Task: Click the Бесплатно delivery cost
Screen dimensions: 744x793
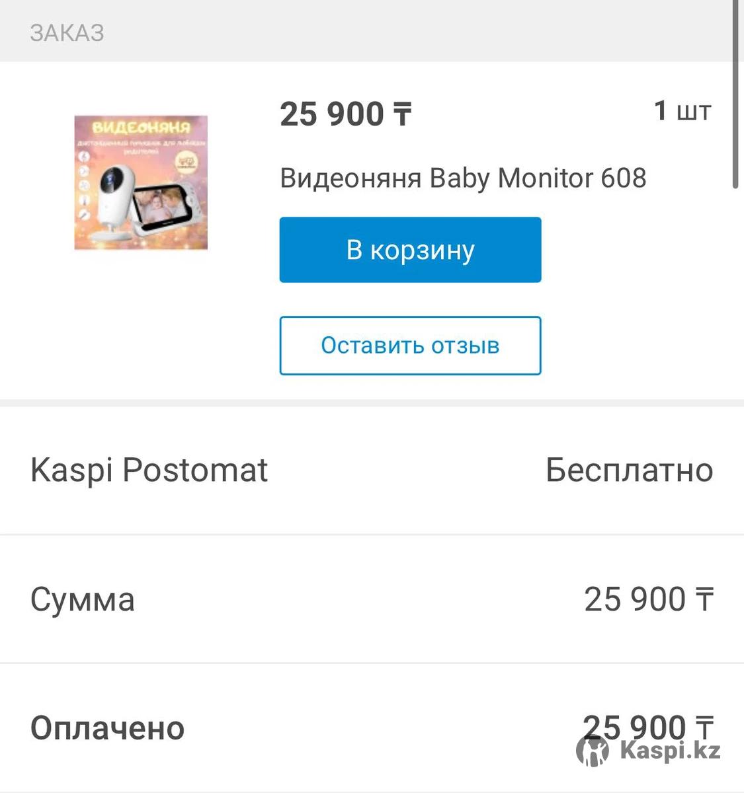Action: tap(629, 471)
